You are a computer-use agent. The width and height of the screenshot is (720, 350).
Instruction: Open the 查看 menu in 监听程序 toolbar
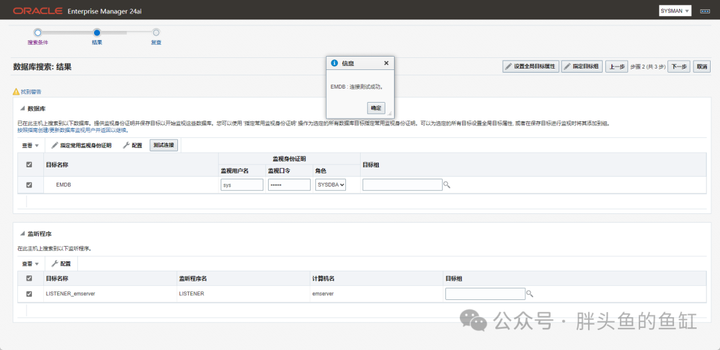click(x=30, y=264)
